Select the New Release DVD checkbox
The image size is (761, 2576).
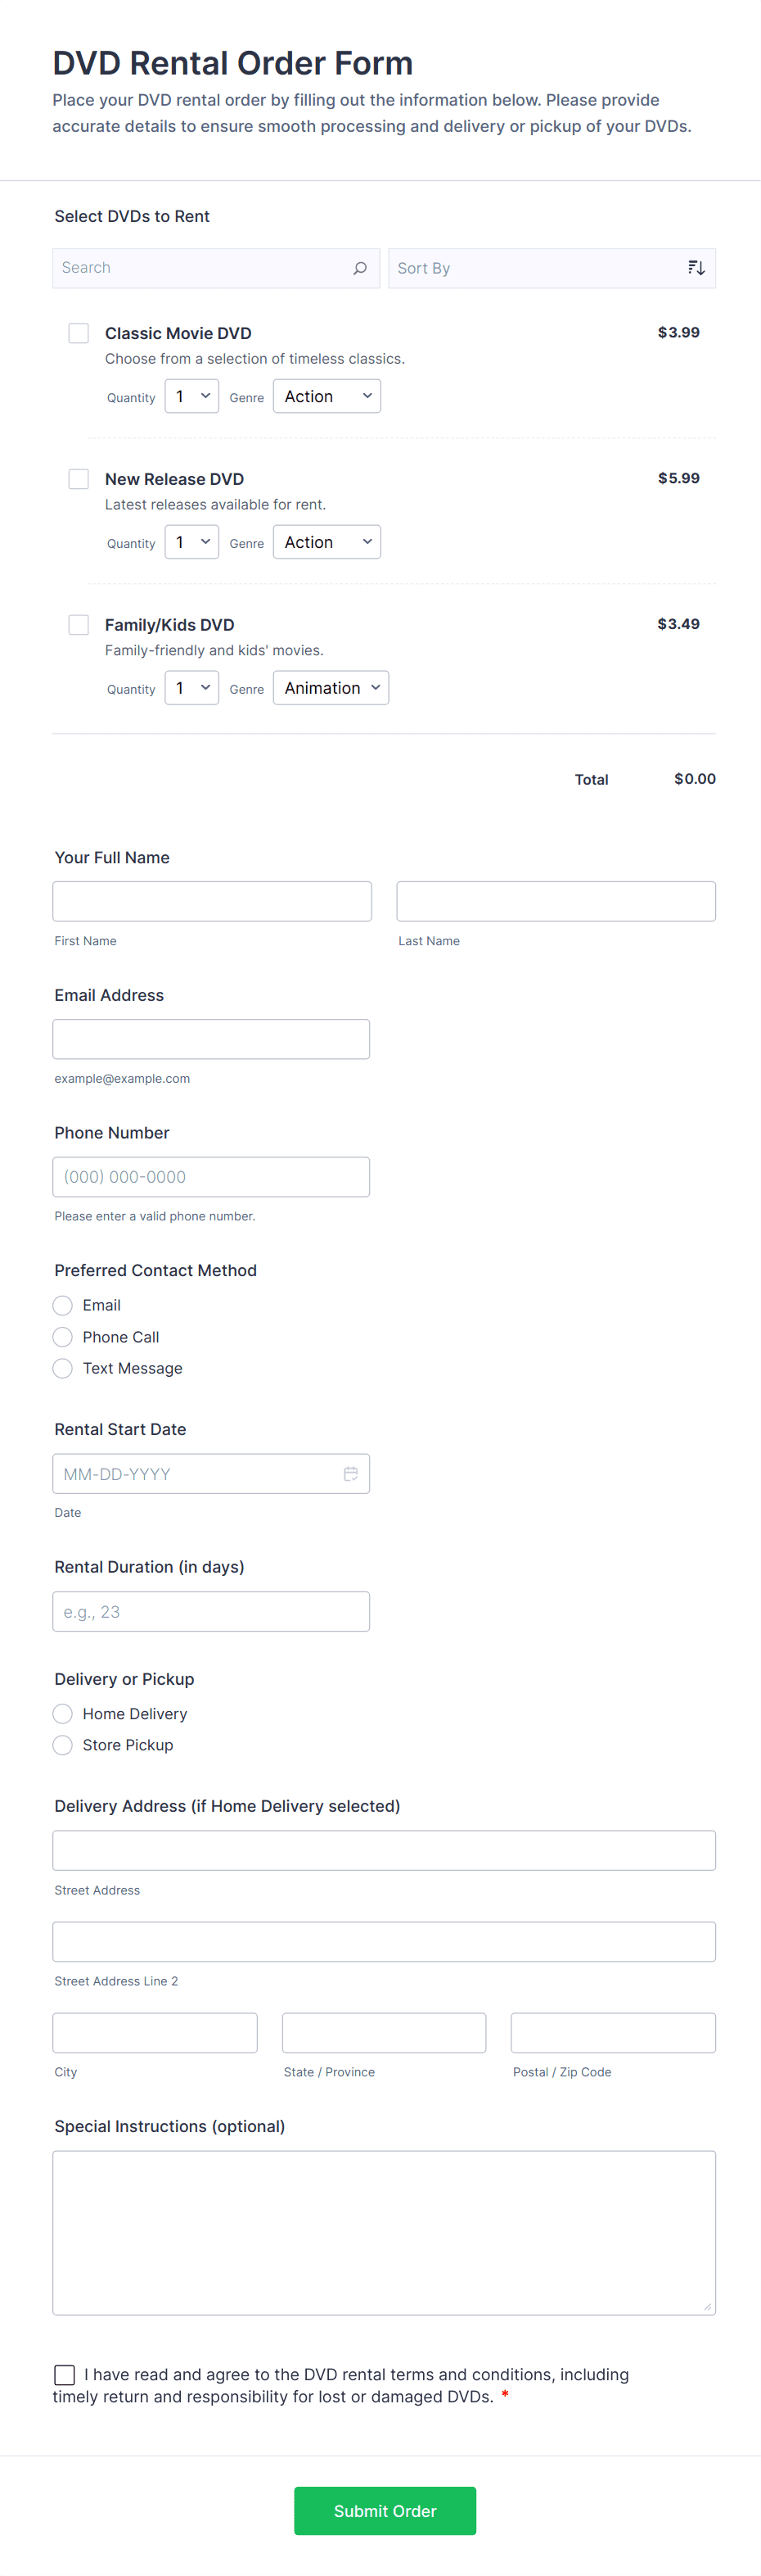coord(79,479)
